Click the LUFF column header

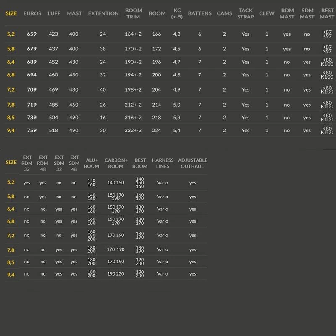click(53, 13)
